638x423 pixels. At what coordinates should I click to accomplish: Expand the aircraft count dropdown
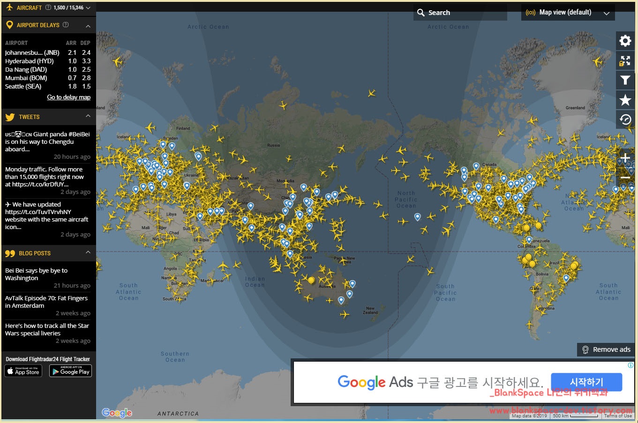[x=88, y=8]
